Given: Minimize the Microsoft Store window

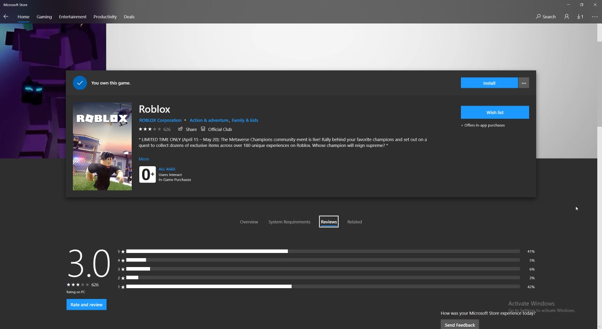Looking at the screenshot, I should [x=568, y=5].
